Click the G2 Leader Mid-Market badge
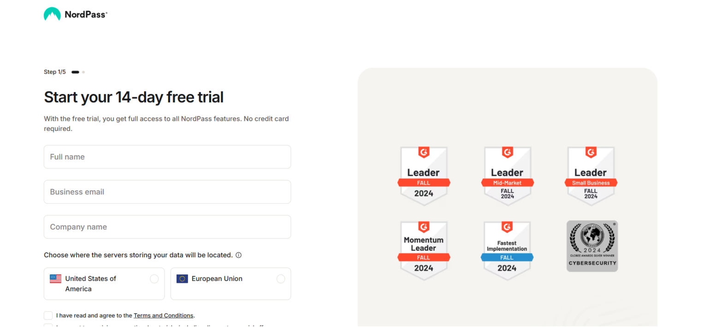Viewport: 710px width, 327px height. (507, 175)
